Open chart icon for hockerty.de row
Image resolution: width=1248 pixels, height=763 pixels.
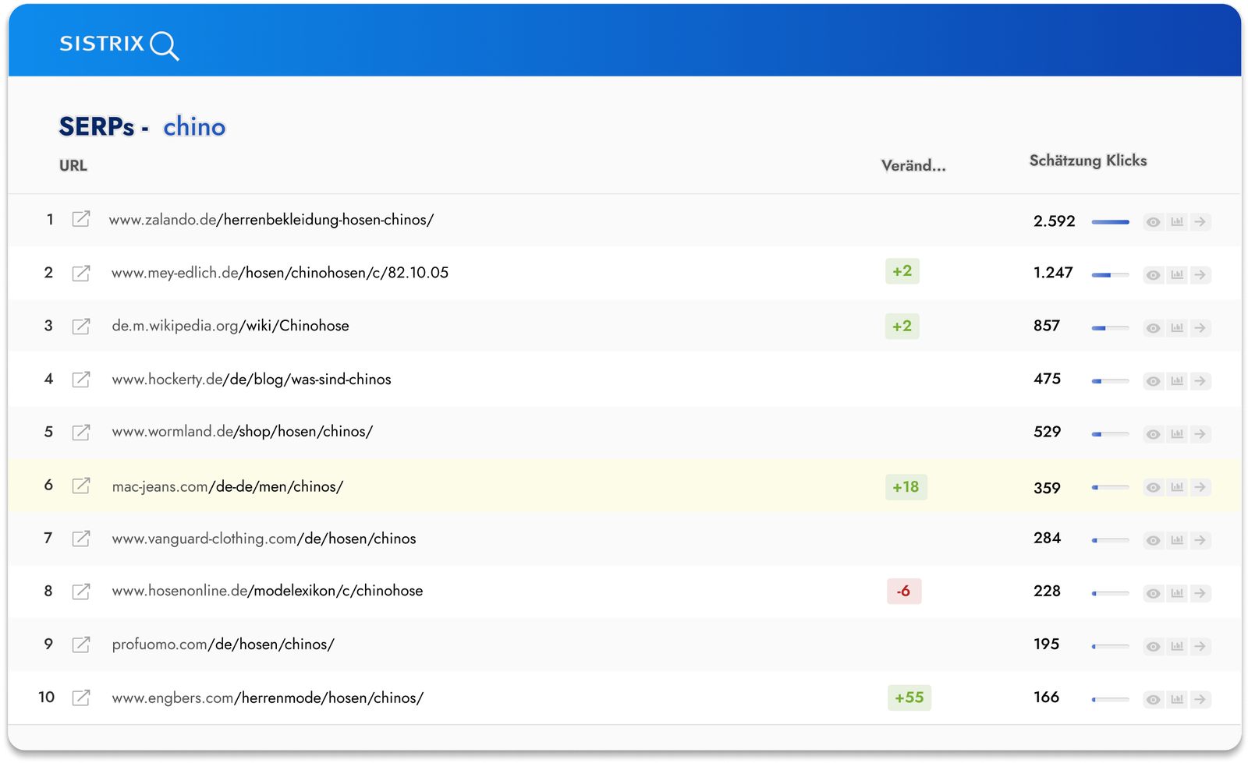[x=1177, y=381]
